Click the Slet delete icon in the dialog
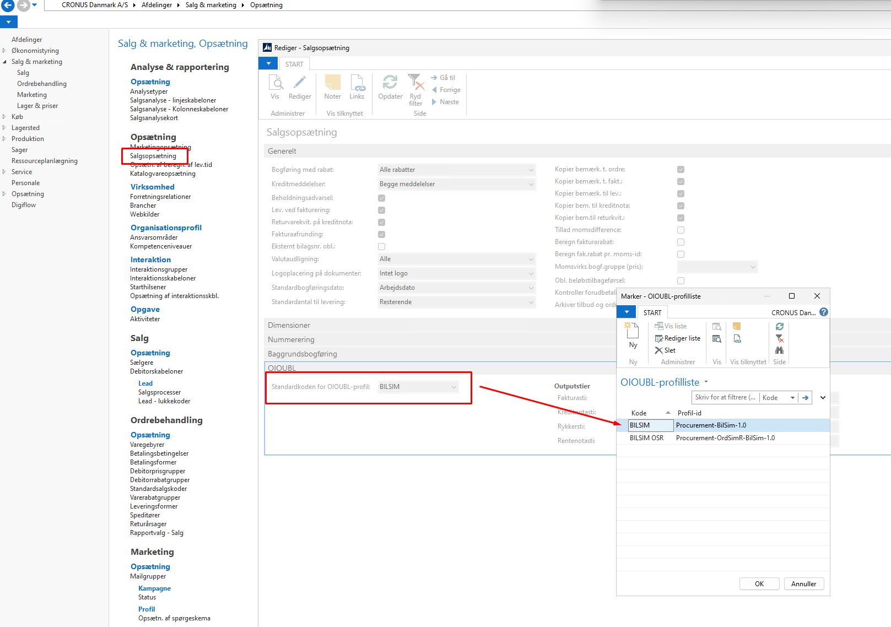Viewport: 891px width, 627px height. tap(659, 350)
